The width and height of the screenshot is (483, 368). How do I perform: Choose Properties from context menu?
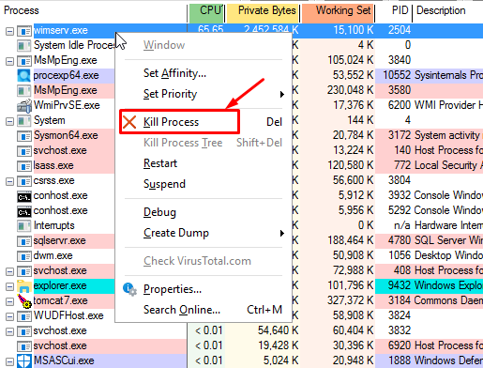coord(204,289)
